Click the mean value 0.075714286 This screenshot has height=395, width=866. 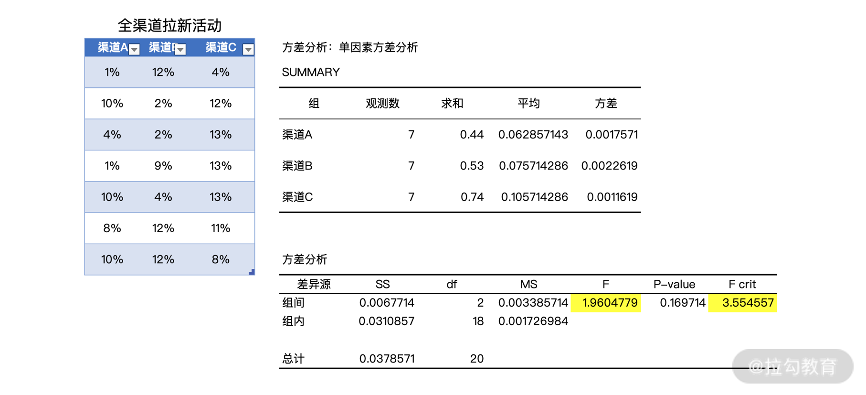[x=534, y=166]
